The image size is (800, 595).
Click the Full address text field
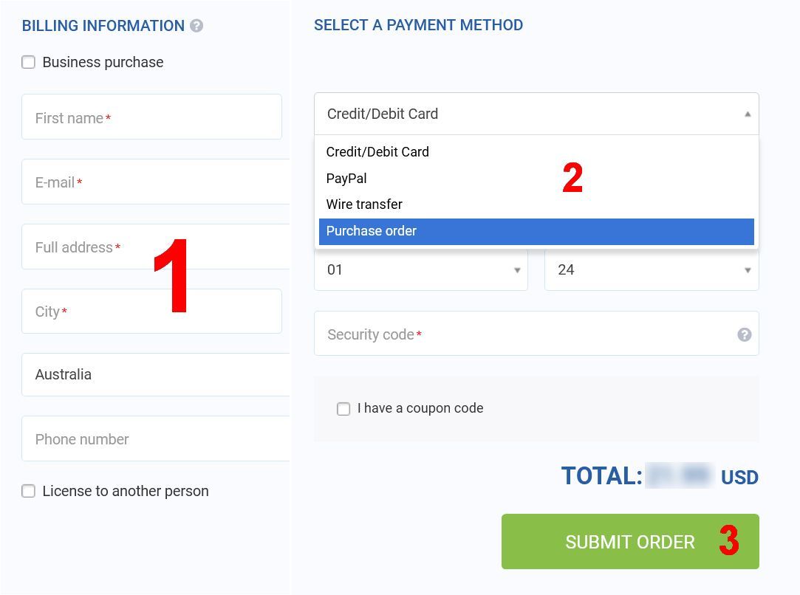[156, 247]
